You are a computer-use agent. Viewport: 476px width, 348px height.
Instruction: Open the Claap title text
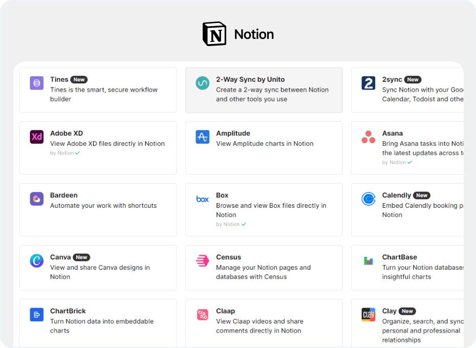(x=226, y=311)
